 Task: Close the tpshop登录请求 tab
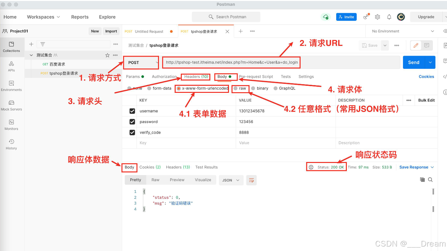[x=227, y=31]
